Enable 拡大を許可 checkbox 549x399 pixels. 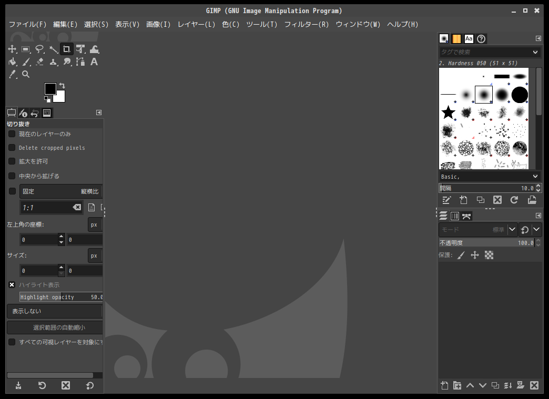pos(12,161)
